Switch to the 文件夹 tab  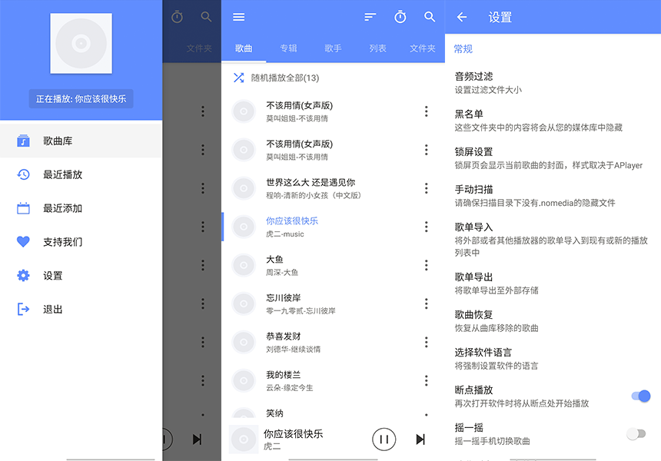click(423, 48)
